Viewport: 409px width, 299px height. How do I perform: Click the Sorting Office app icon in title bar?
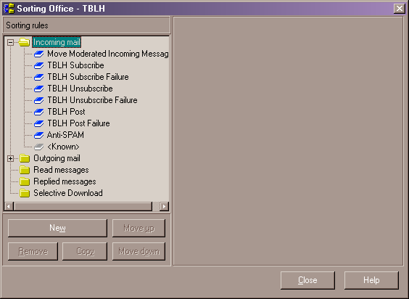(9, 9)
